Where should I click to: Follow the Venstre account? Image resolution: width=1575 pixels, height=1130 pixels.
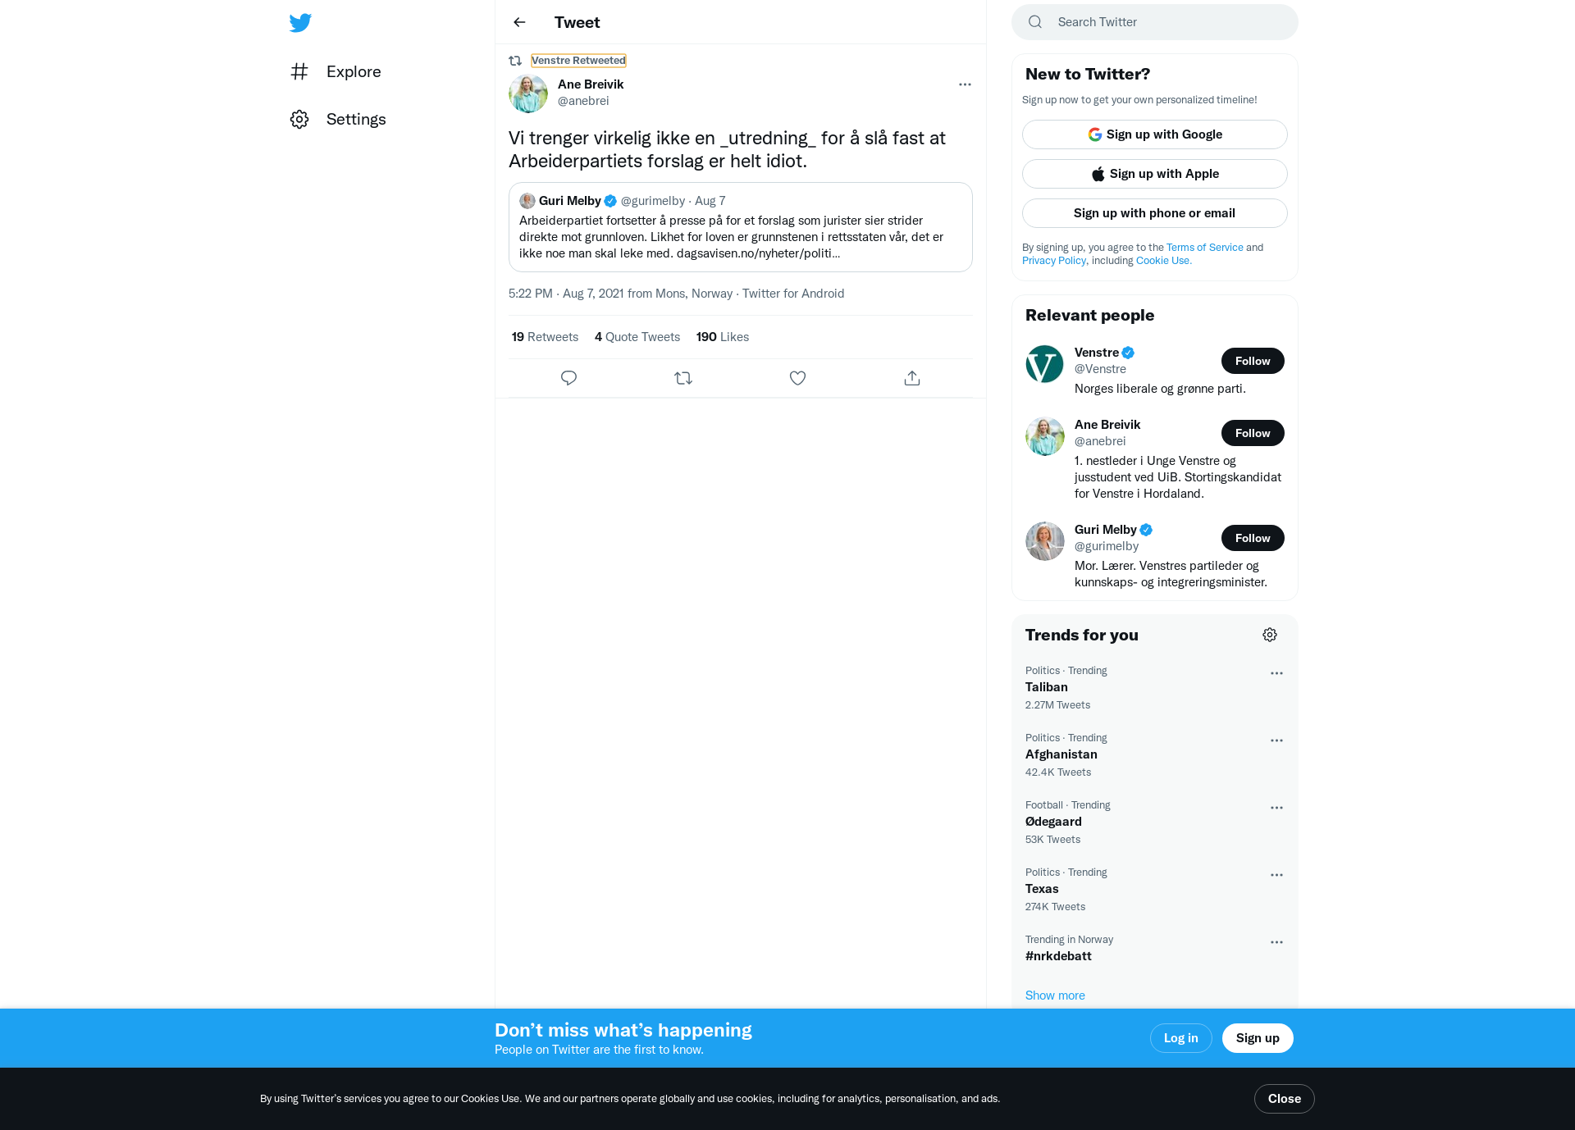(x=1253, y=361)
